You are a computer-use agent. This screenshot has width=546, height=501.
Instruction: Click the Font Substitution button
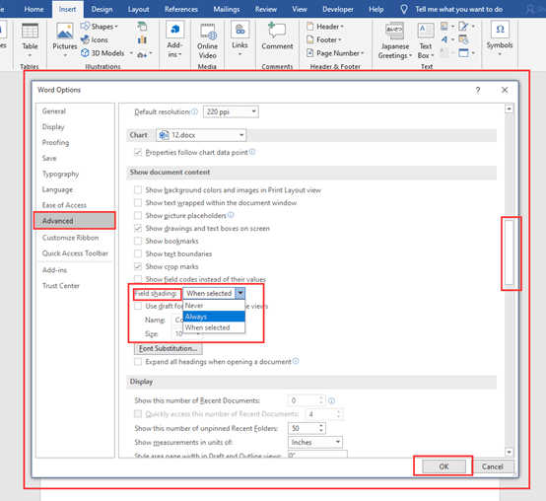point(169,348)
